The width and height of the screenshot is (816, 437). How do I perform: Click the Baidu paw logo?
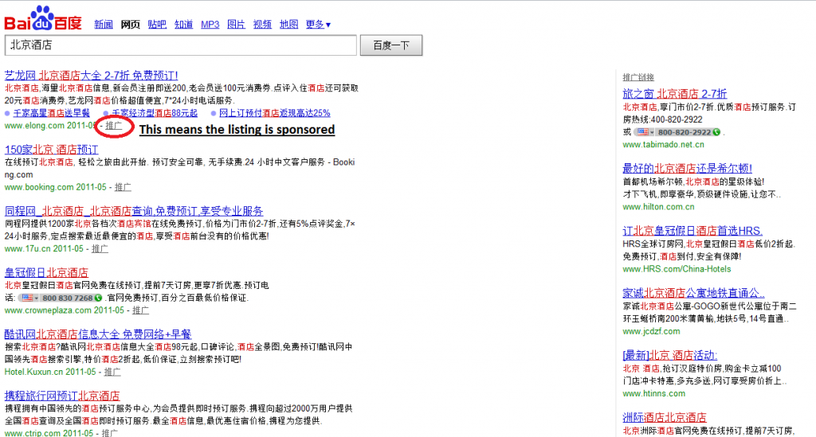pos(43,18)
